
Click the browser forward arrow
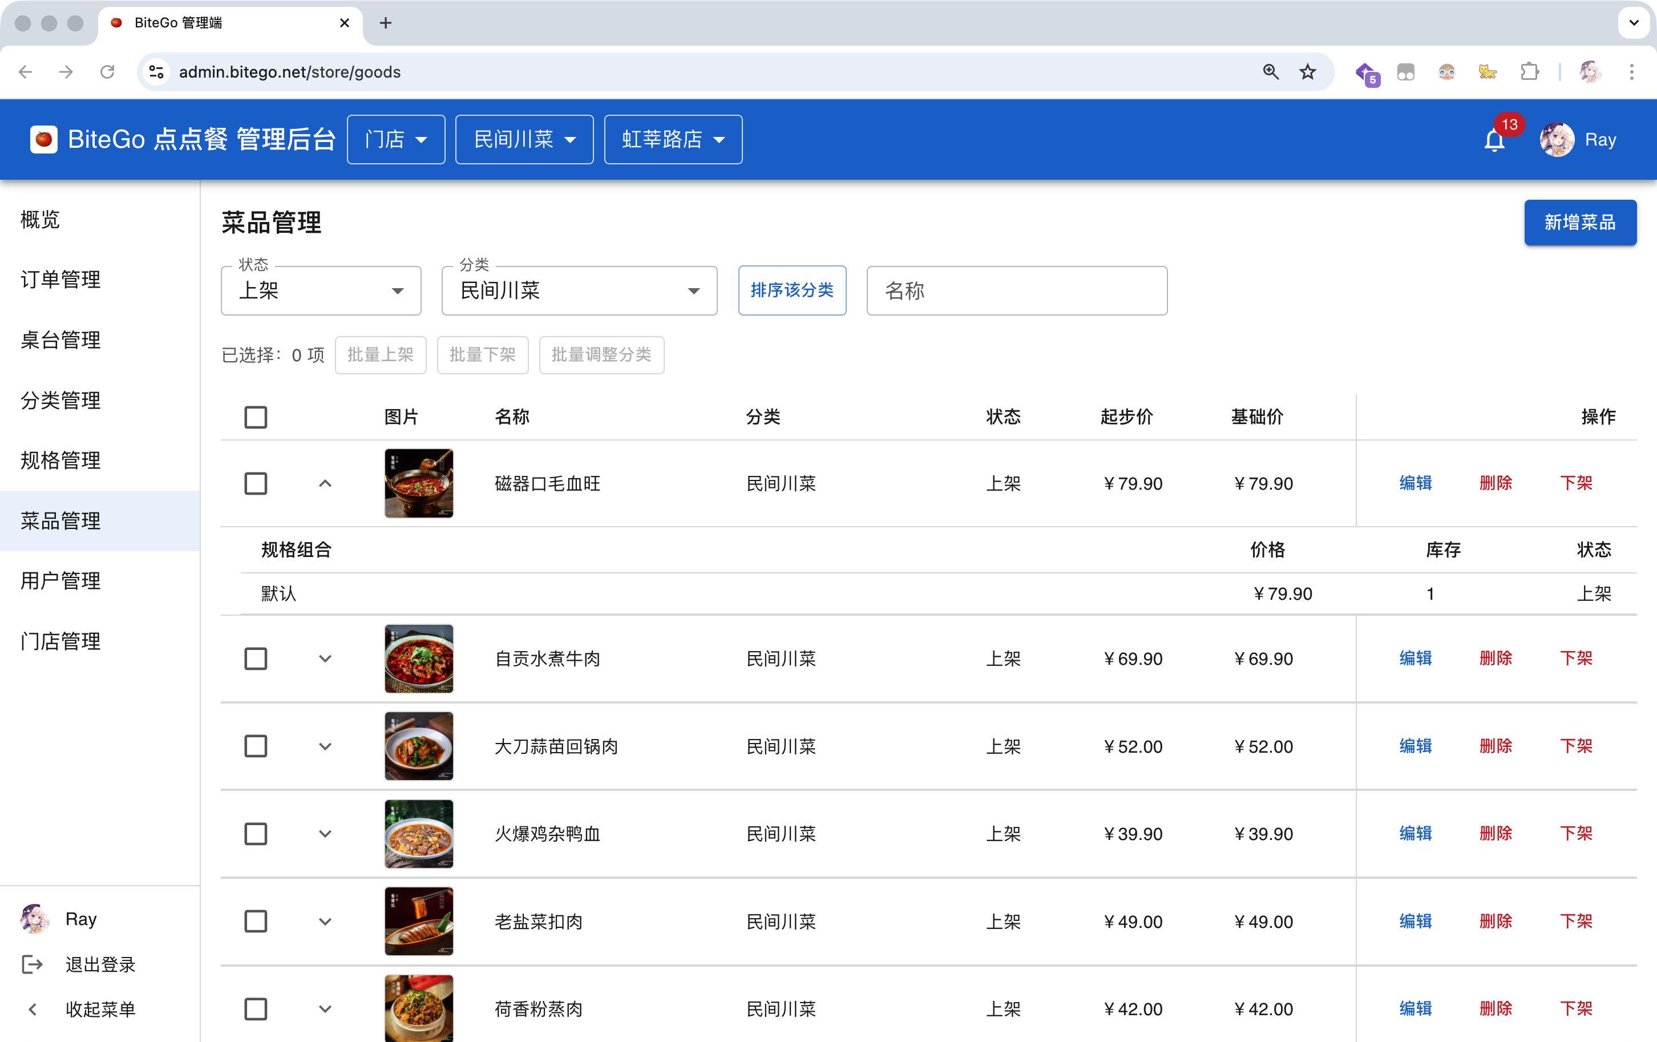[66, 71]
